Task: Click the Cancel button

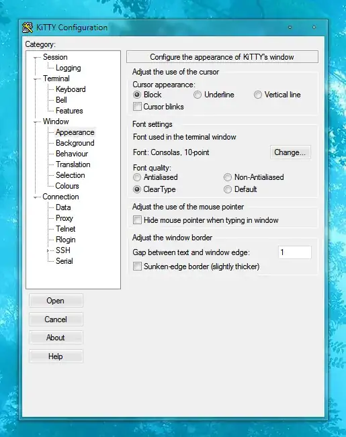Action: coord(56,320)
